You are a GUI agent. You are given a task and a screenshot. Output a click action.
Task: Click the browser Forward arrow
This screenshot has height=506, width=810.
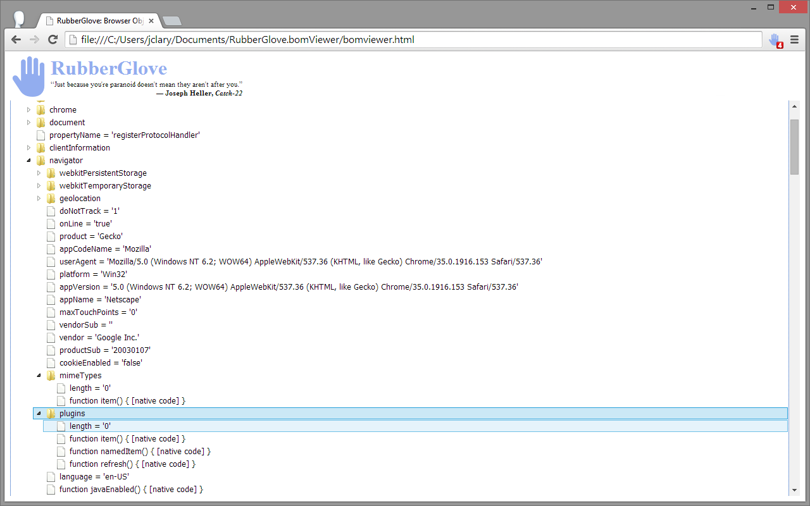[x=34, y=40]
